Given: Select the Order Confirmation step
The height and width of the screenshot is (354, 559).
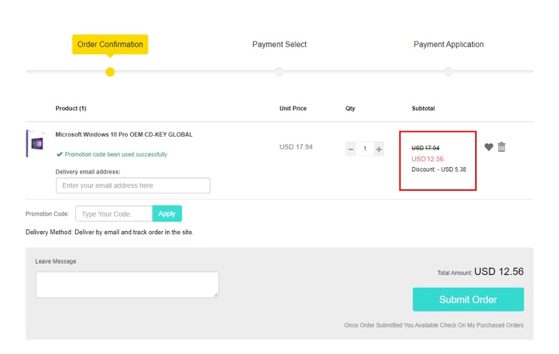Looking at the screenshot, I should click(110, 44).
